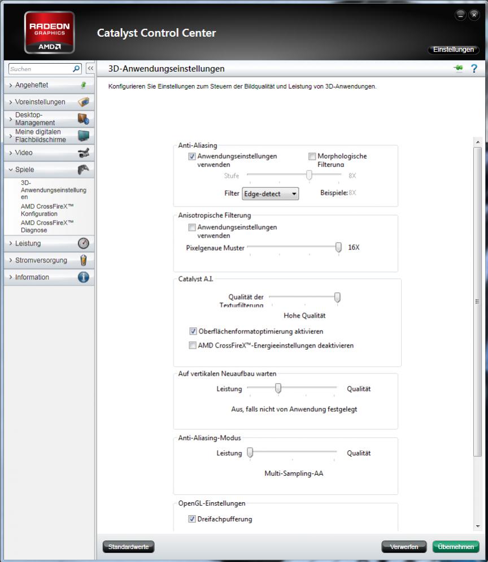
Task: Close the Catalyst Control Center window
Action: pyautogui.click(x=474, y=15)
